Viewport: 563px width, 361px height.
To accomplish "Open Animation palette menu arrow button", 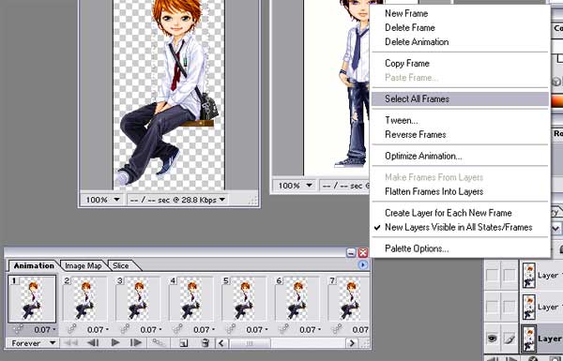I will (x=363, y=264).
